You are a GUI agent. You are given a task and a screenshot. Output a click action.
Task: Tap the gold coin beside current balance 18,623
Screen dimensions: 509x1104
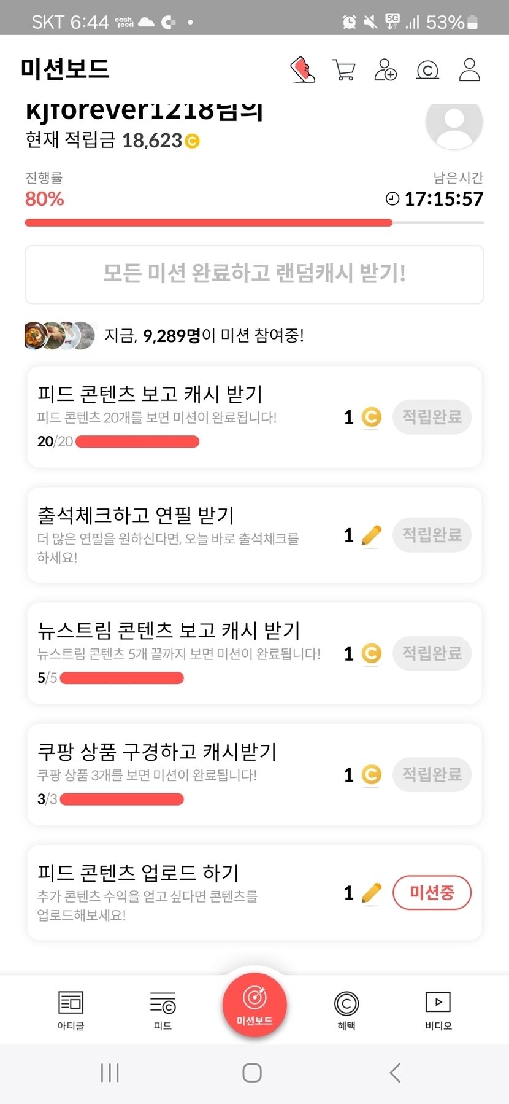click(192, 141)
